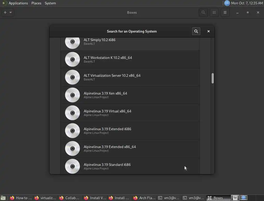This screenshot has height=201, width=264.
Task: Click the disc icon for Alpinelinux 3.19 Xen
Action: (72, 95)
